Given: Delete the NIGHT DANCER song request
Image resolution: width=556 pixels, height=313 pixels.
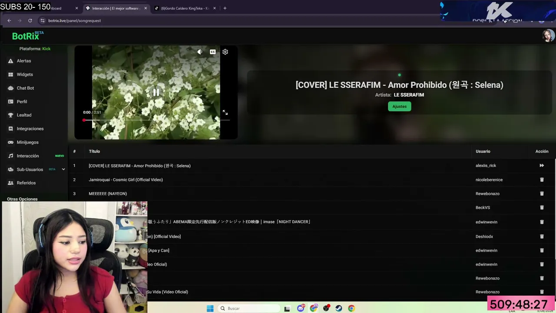Looking at the screenshot, I should [x=542, y=222].
